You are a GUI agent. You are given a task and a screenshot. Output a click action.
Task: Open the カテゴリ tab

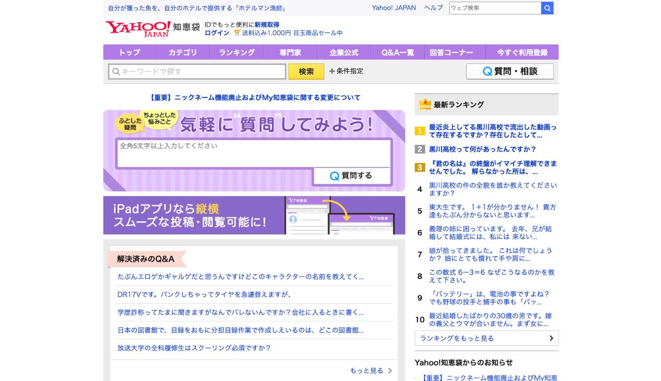click(183, 52)
